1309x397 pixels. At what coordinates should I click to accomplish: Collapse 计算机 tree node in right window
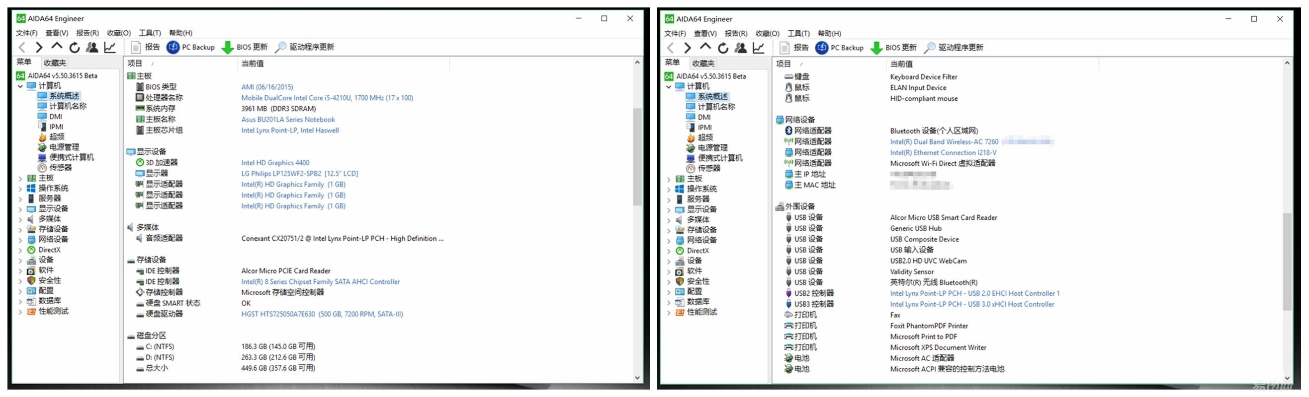coord(669,87)
